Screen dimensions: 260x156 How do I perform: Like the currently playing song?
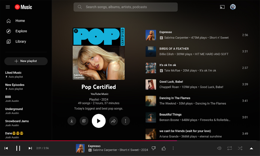pyautogui.click(x=164, y=148)
